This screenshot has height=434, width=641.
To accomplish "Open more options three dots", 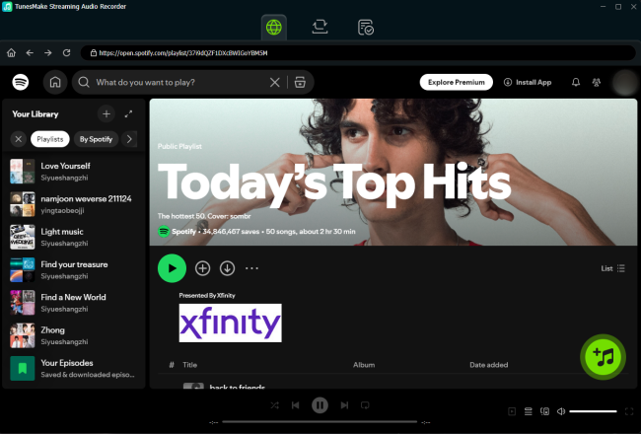I will (x=251, y=268).
